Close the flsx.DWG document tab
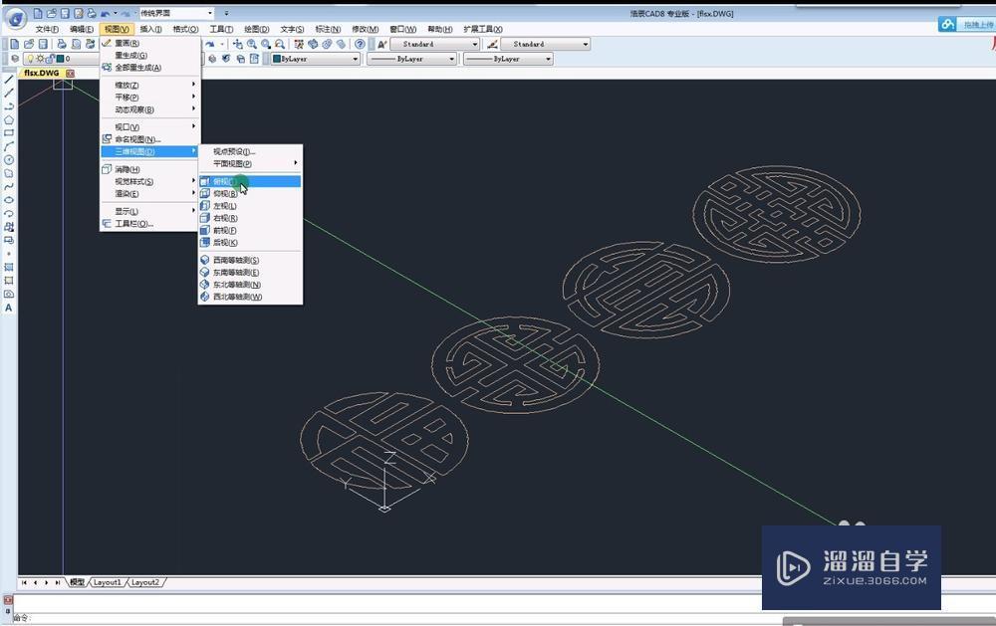This screenshot has height=626, width=996. click(x=70, y=74)
